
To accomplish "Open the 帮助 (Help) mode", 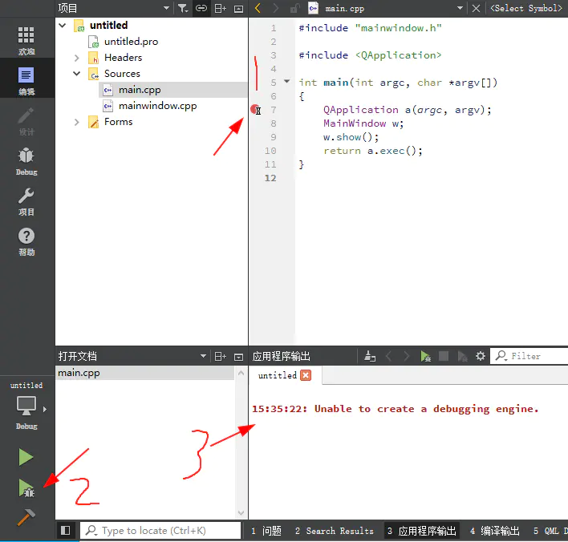I will pos(26,241).
